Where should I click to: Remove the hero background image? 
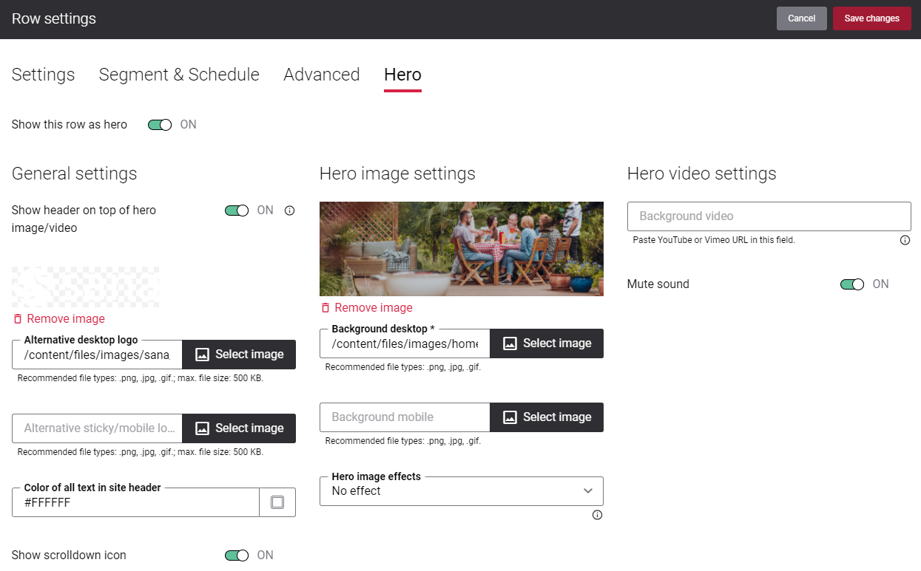point(367,308)
